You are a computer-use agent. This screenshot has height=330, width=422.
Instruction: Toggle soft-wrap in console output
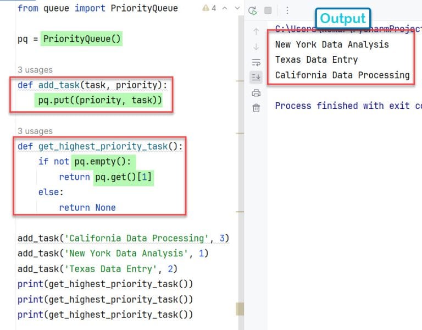coord(256,63)
